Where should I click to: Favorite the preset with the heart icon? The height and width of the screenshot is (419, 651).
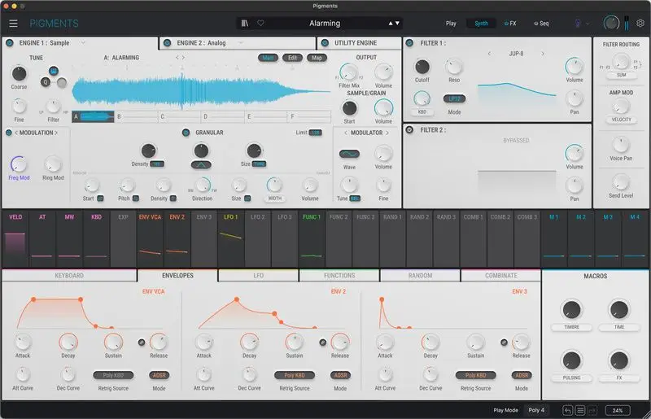tap(260, 24)
